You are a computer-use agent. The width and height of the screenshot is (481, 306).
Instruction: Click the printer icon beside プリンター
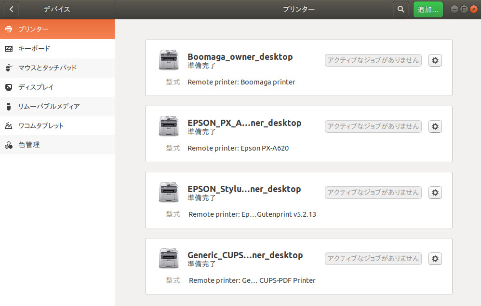pos(9,29)
